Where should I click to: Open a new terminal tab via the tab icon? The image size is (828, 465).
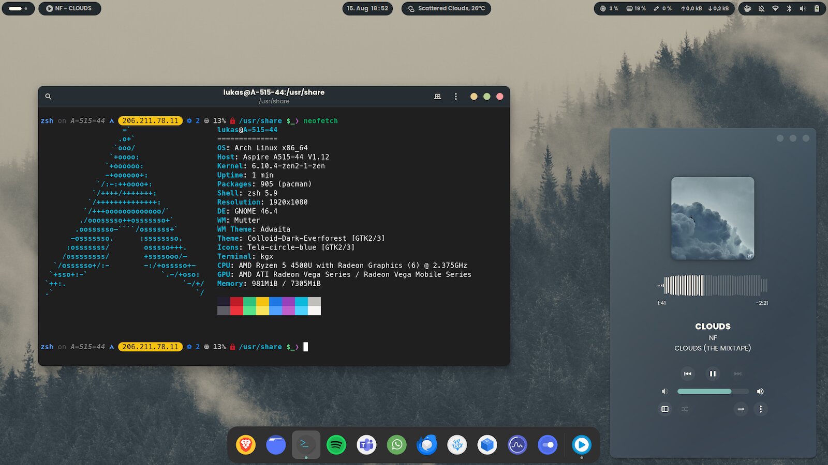(x=438, y=96)
